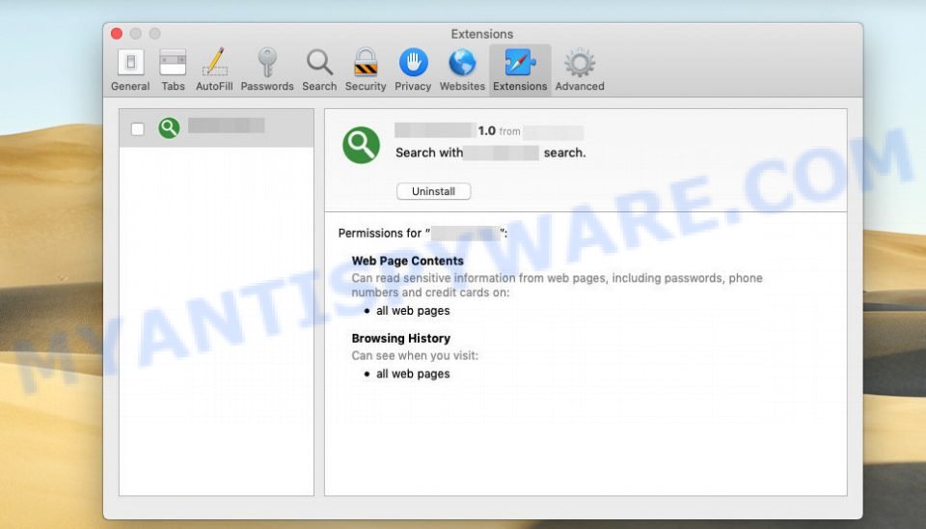
Task: Open the Tabs preferences pane
Action: (x=173, y=70)
